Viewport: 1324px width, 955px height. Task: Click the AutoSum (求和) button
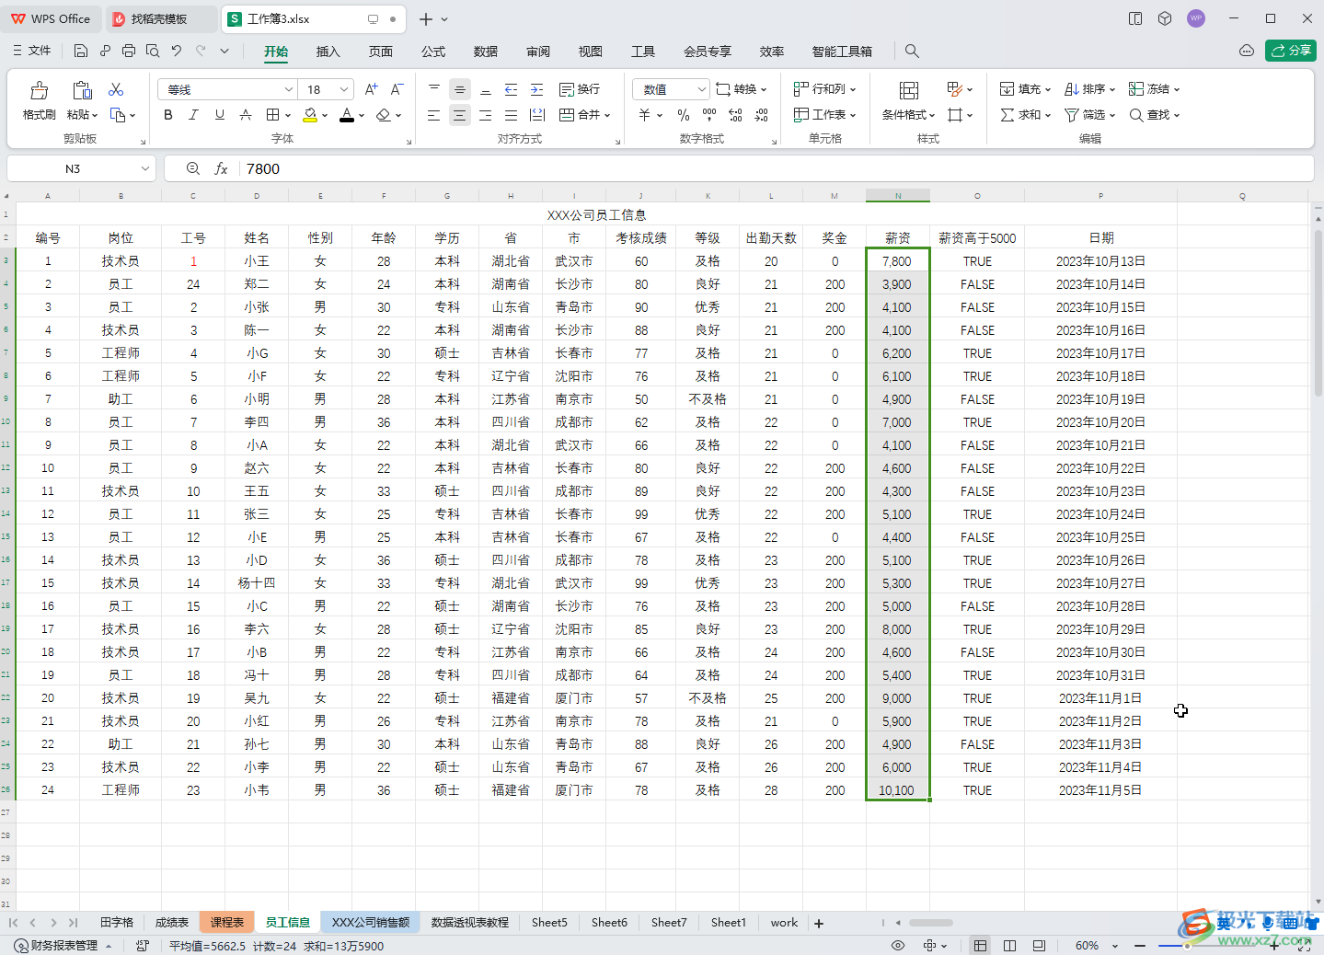[x=1025, y=115]
